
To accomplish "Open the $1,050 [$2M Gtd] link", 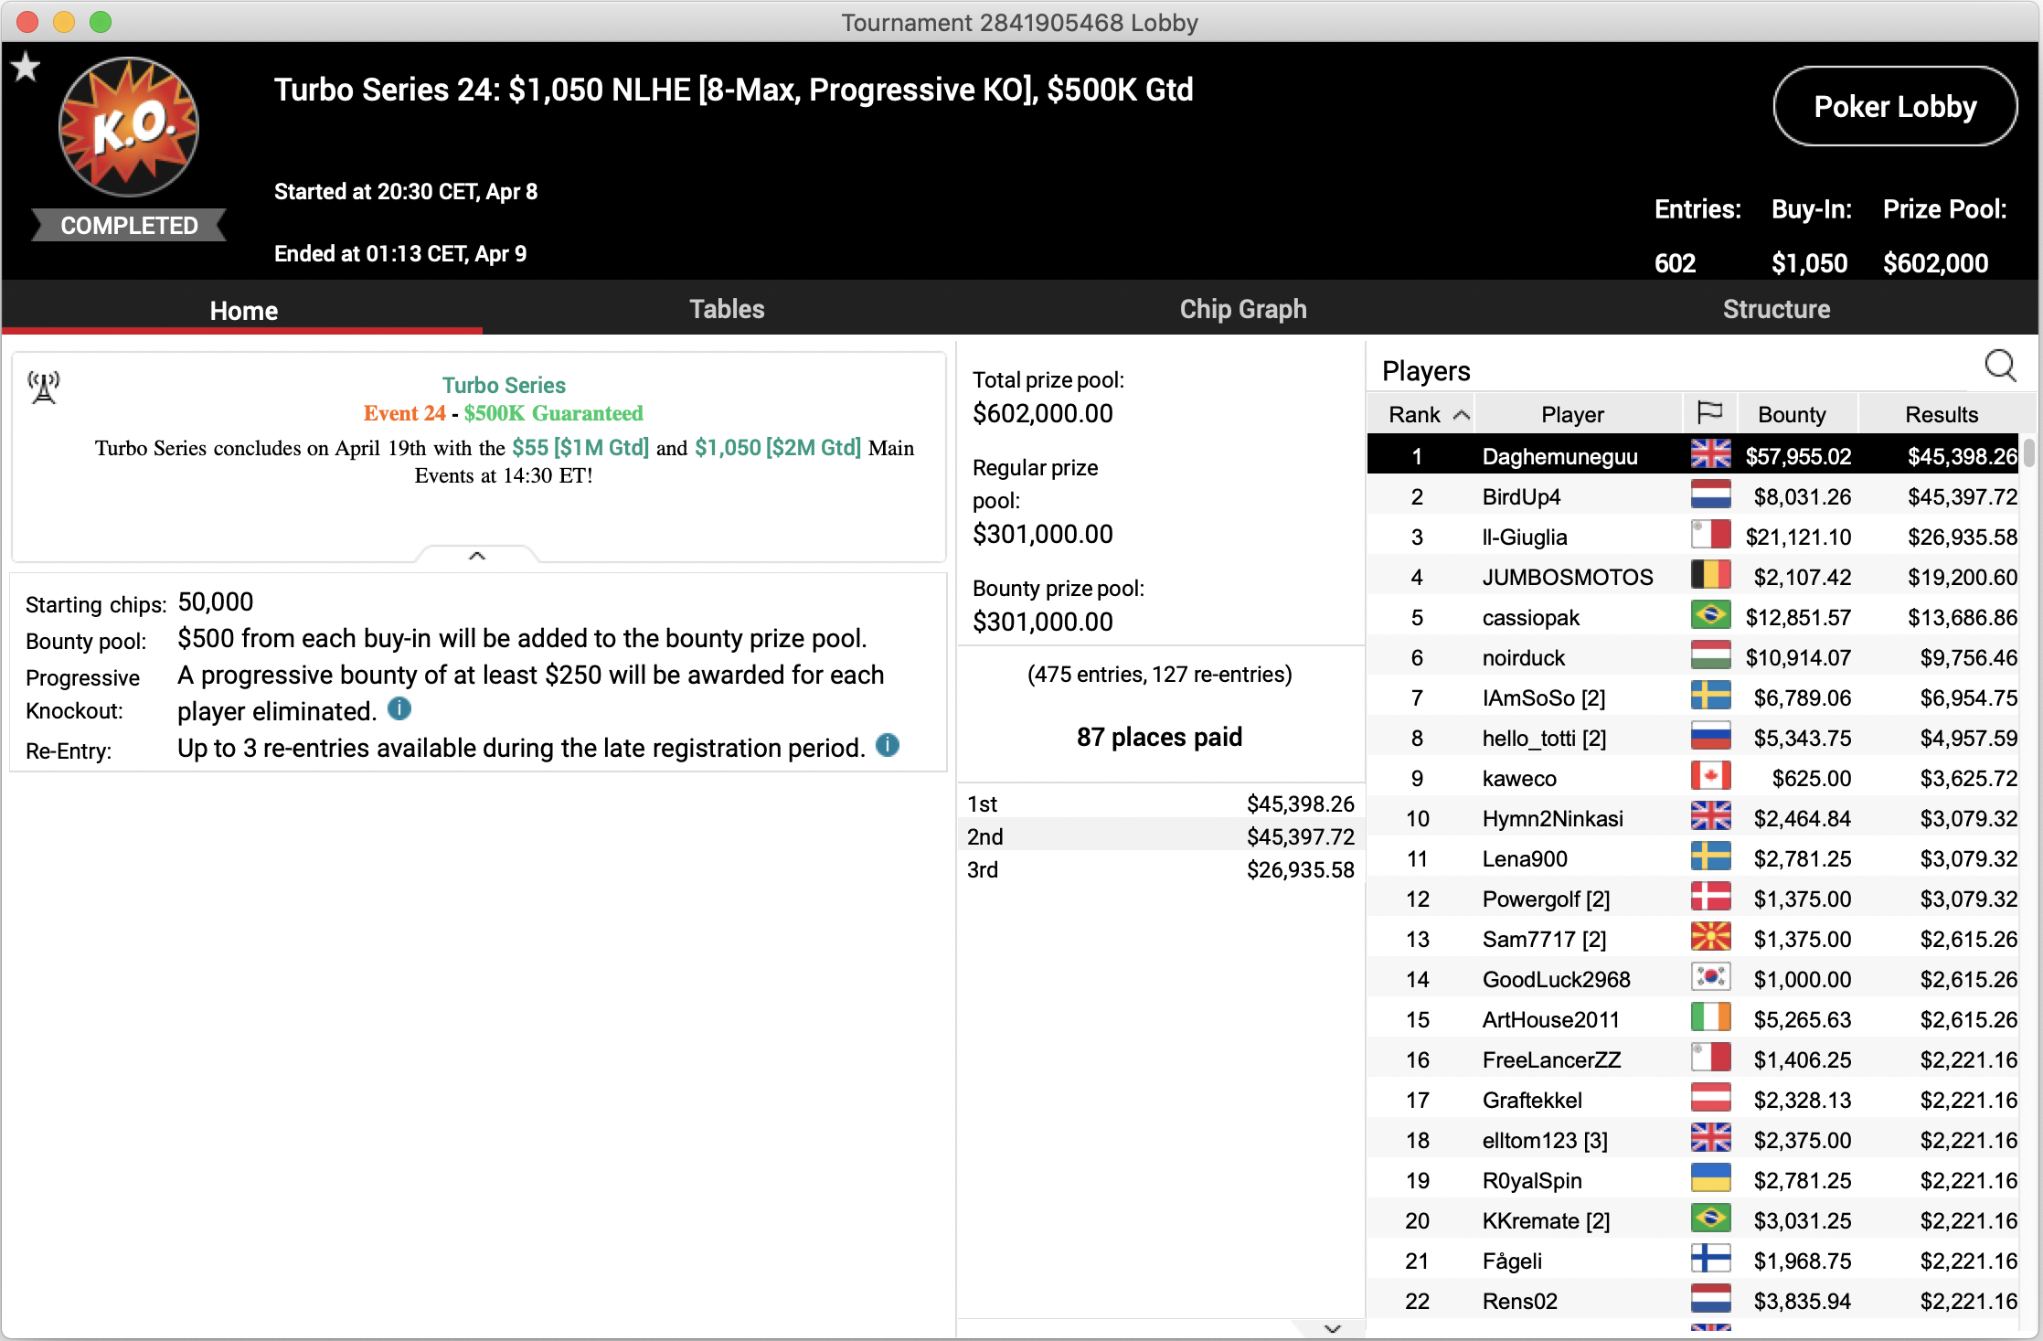I will point(777,448).
